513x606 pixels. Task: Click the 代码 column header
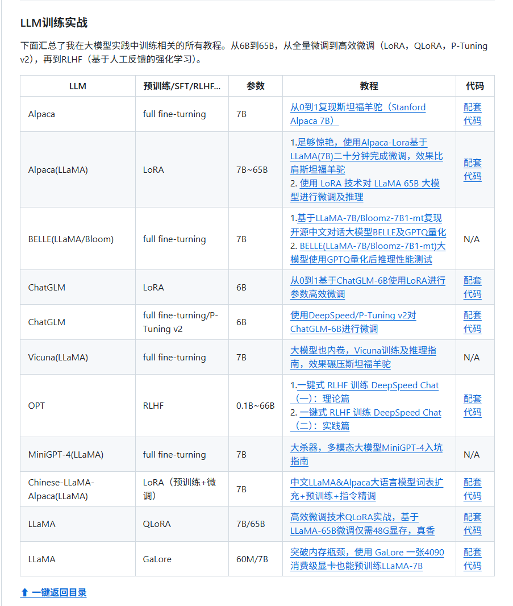click(475, 86)
